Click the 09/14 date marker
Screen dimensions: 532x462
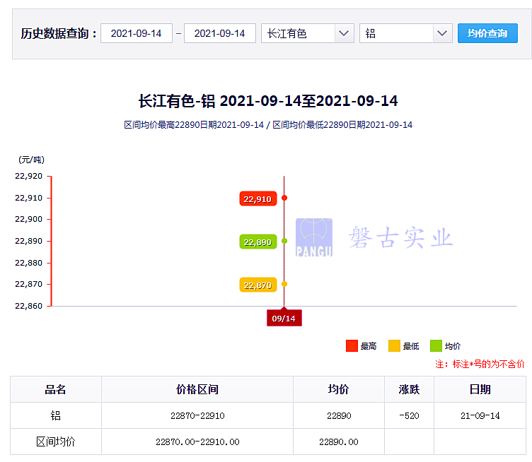[284, 318]
